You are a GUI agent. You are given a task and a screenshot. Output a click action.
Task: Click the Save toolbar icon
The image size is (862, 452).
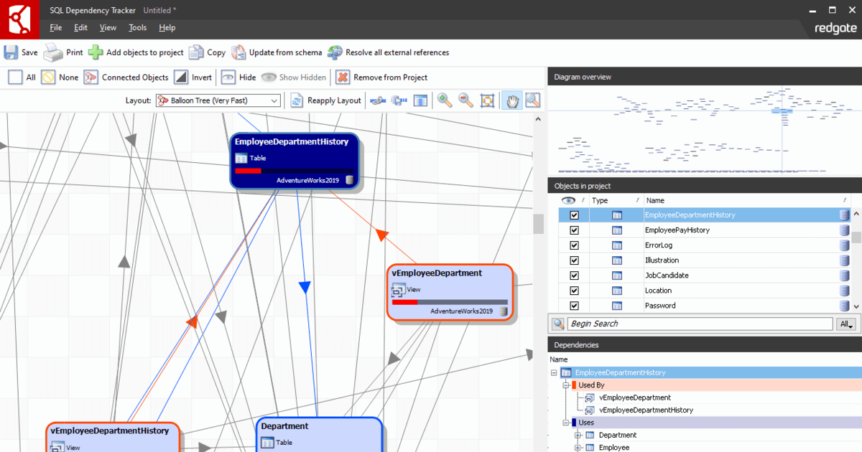pyautogui.click(x=10, y=52)
